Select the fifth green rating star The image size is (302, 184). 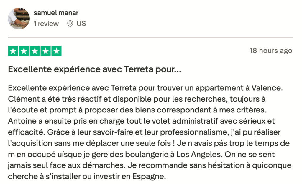(56, 51)
